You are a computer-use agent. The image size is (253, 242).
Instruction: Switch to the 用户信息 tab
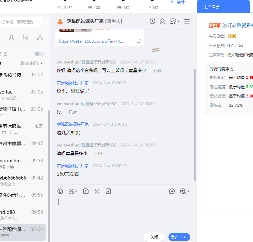(211, 7)
